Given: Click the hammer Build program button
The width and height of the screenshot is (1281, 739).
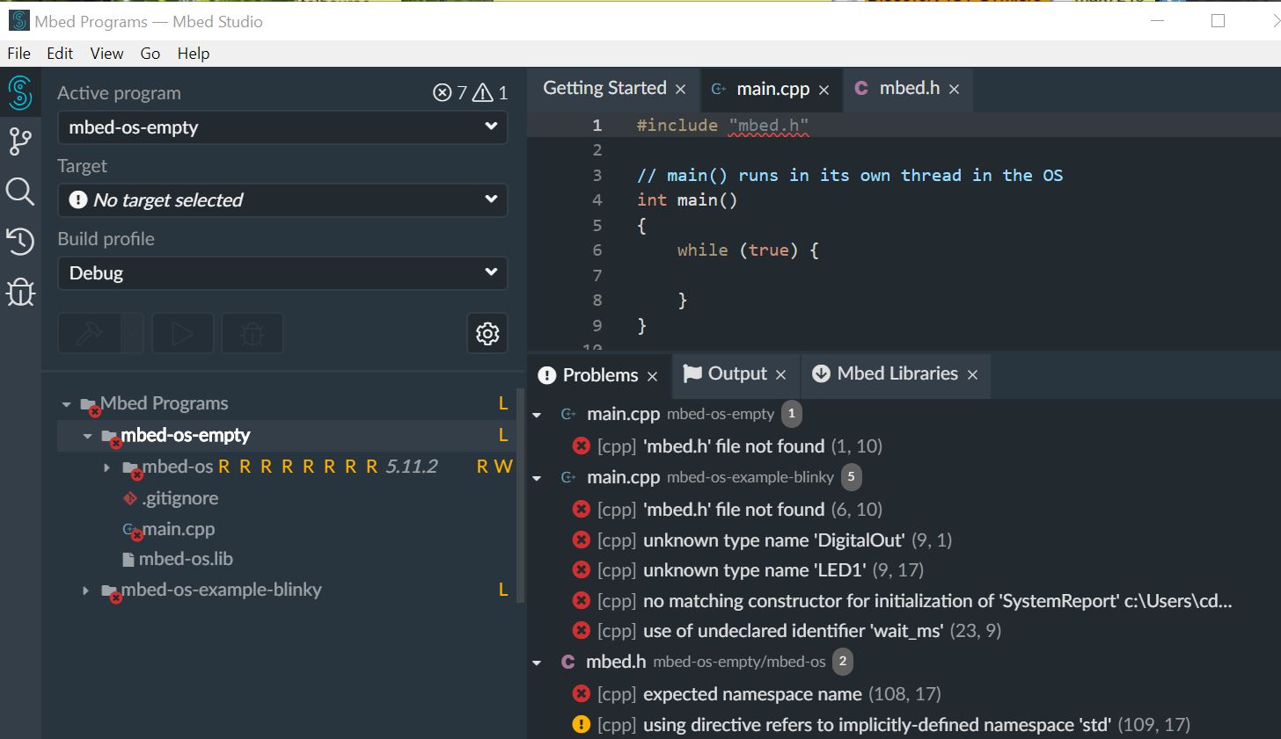Looking at the screenshot, I should pos(90,334).
